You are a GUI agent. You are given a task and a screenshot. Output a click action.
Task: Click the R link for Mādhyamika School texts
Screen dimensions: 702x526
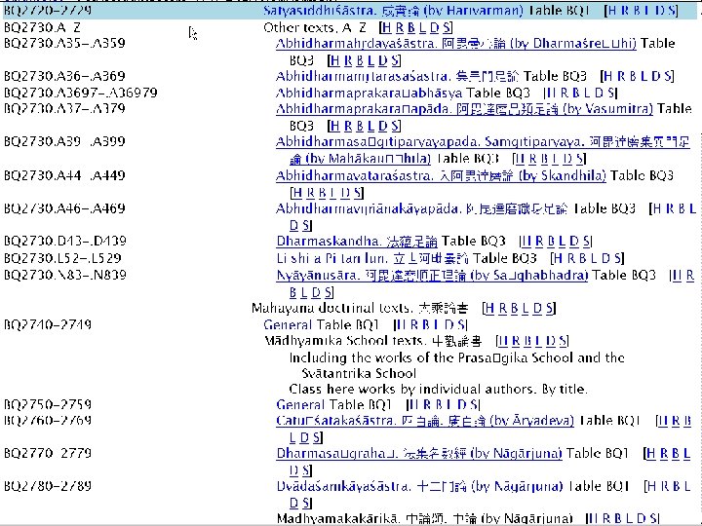pos(516,341)
